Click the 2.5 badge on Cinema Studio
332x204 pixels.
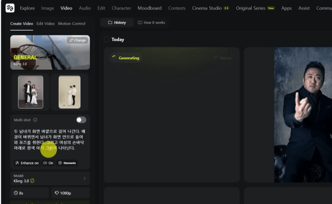(x=226, y=8)
